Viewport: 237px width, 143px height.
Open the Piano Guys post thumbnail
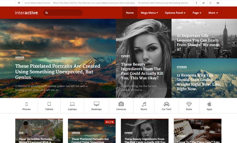(198, 131)
